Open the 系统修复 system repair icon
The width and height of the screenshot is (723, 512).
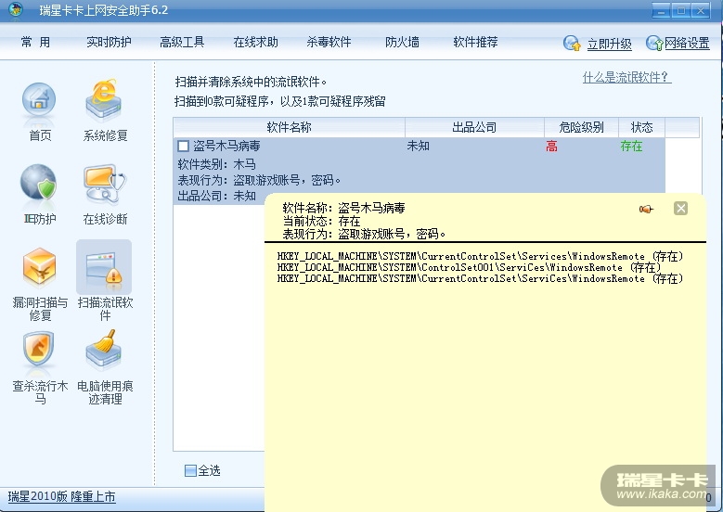click(104, 100)
